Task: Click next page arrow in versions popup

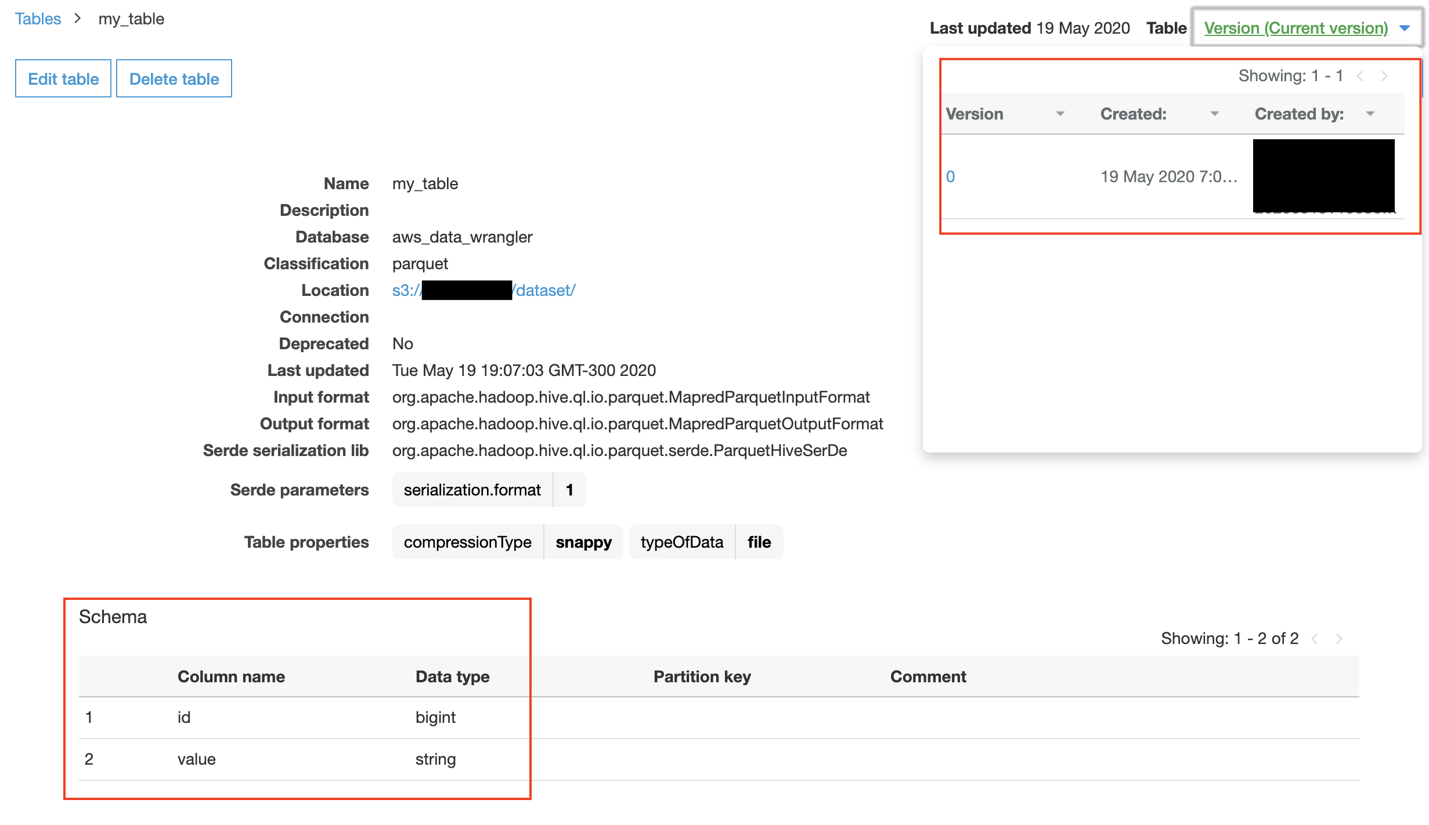Action: [1385, 76]
